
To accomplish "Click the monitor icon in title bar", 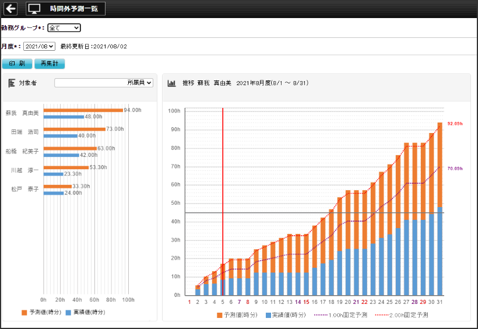I will pos(35,9).
